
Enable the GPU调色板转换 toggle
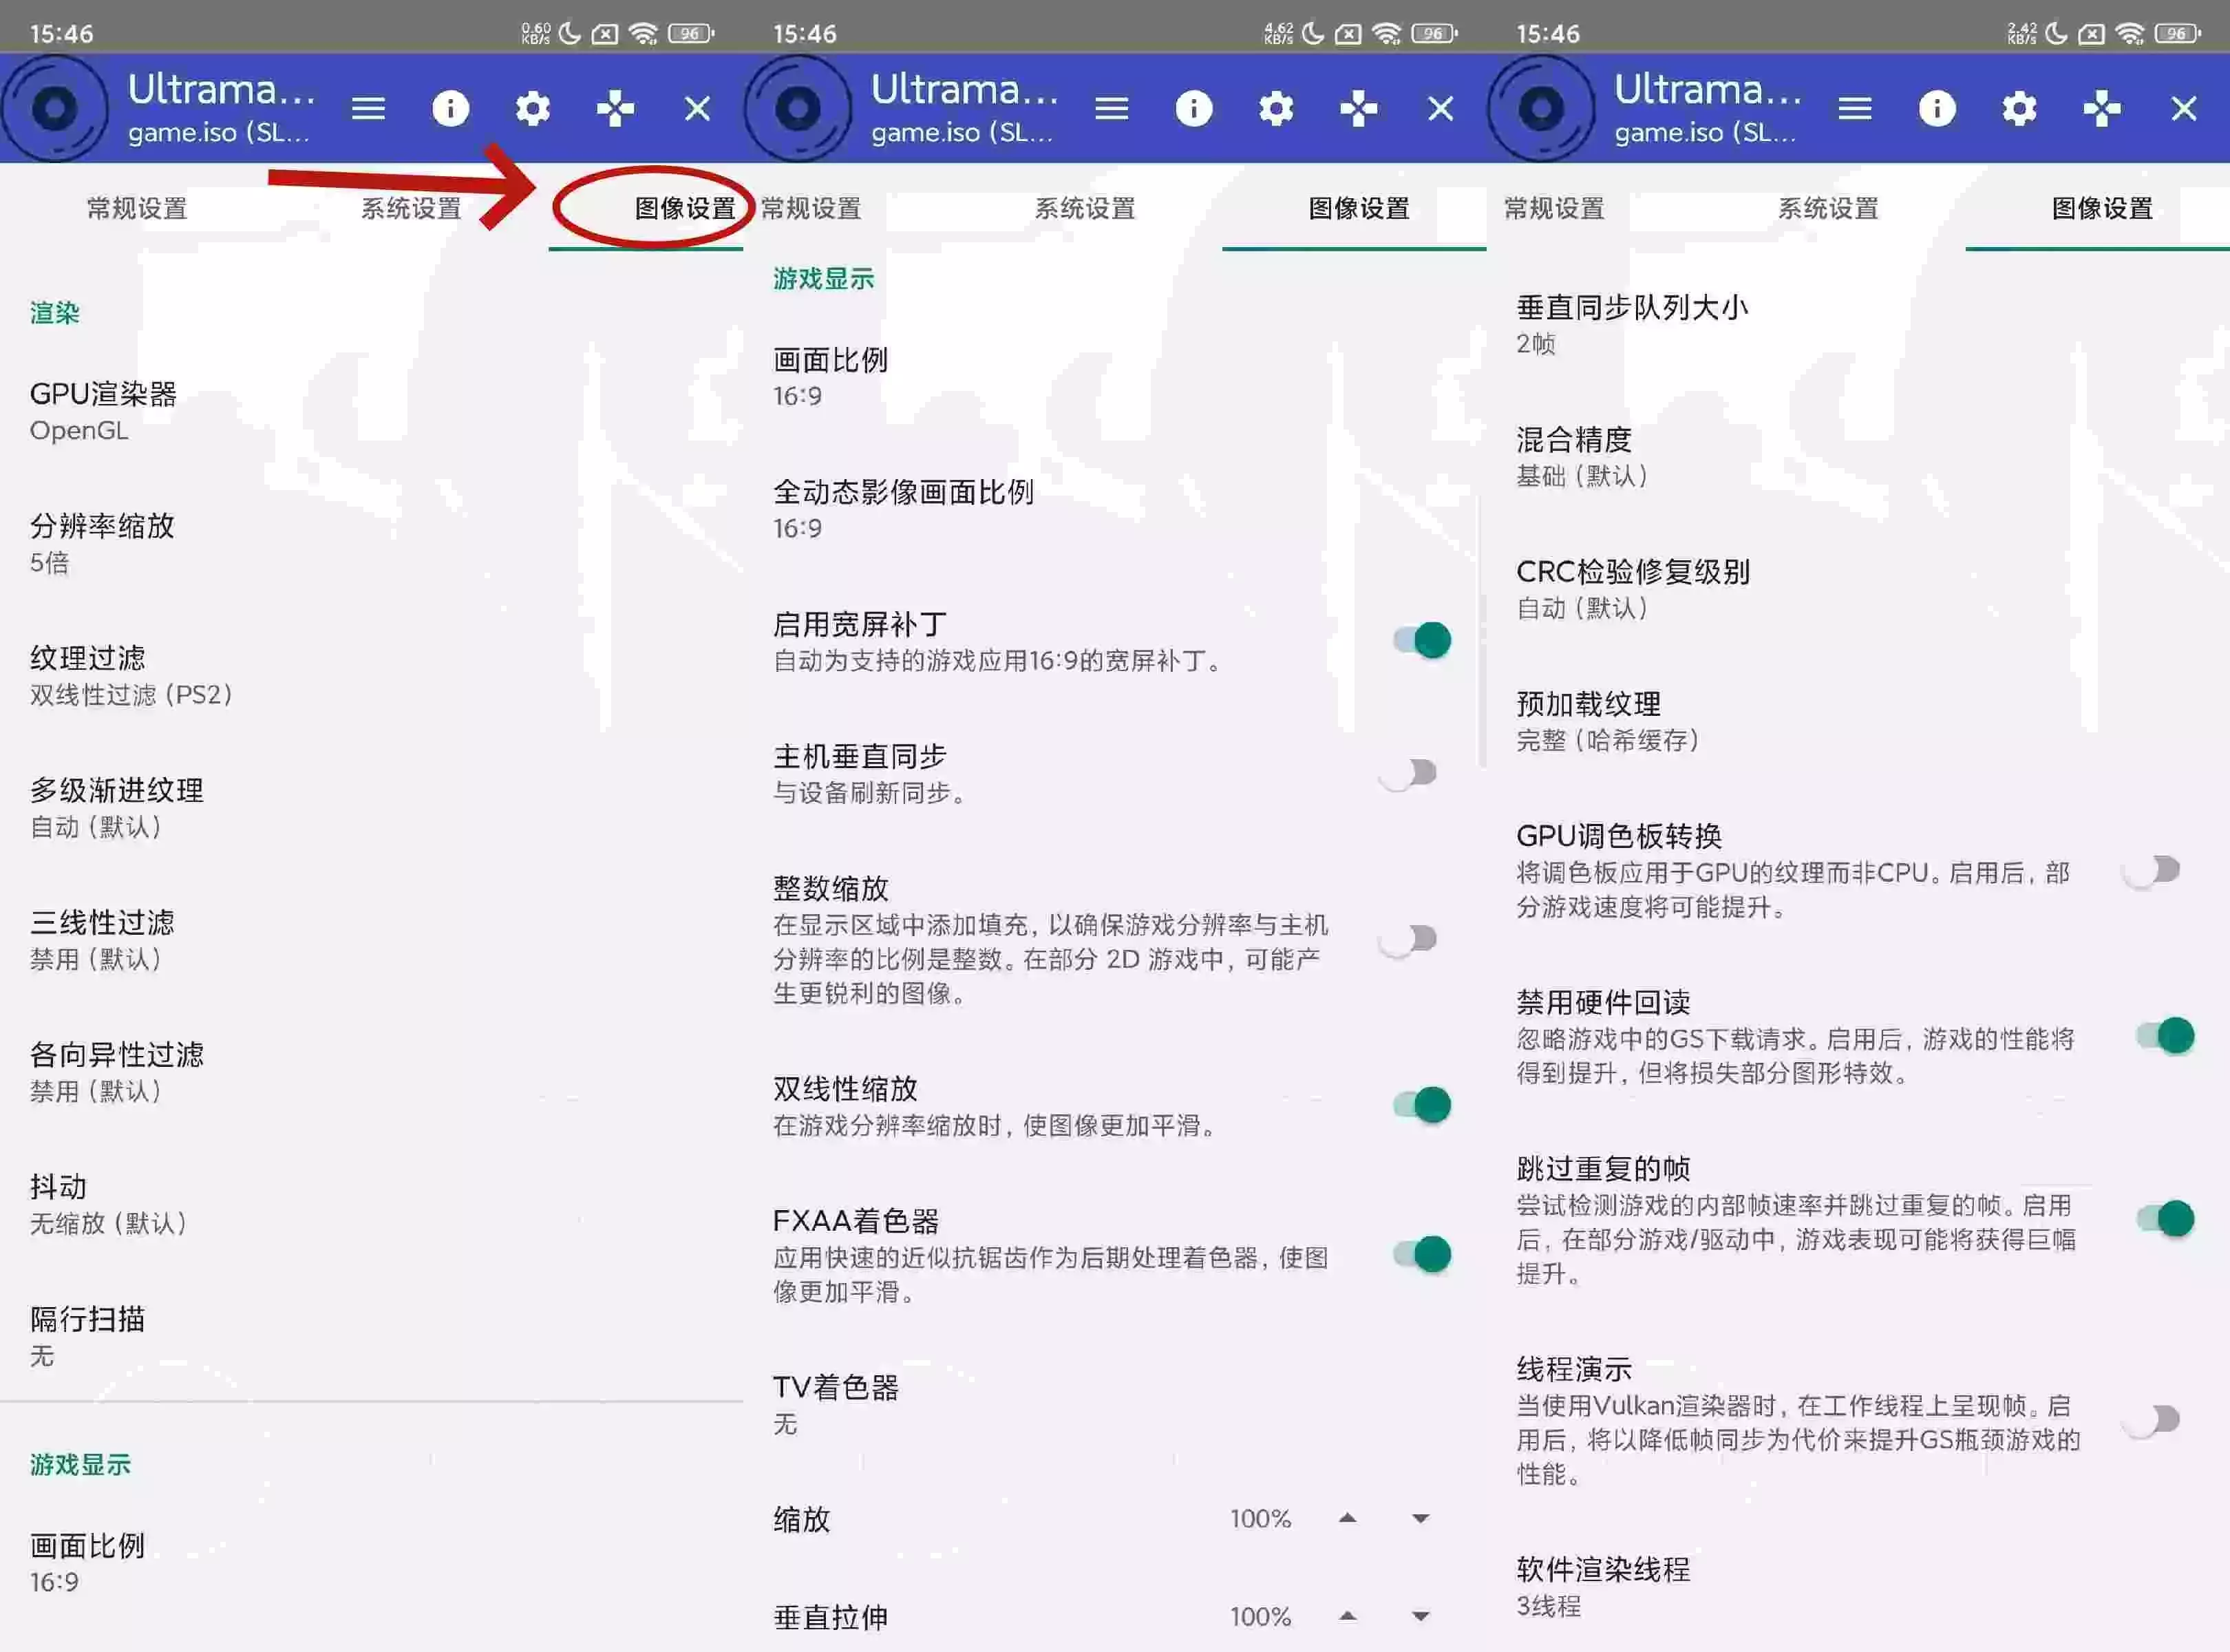point(2152,870)
